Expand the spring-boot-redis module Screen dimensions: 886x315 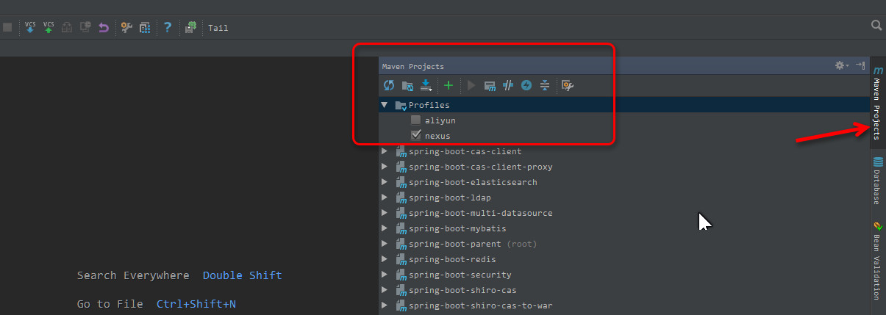[384, 259]
